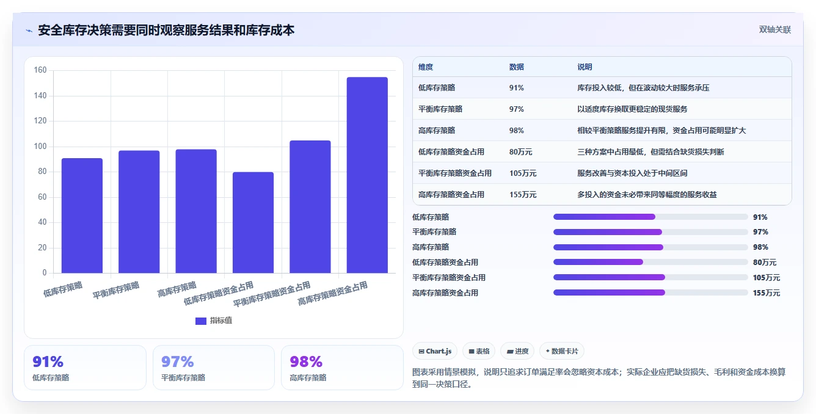Click the 97% cell in the table
The height and width of the screenshot is (414, 816).
pyautogui.click(x=516, y=109)
